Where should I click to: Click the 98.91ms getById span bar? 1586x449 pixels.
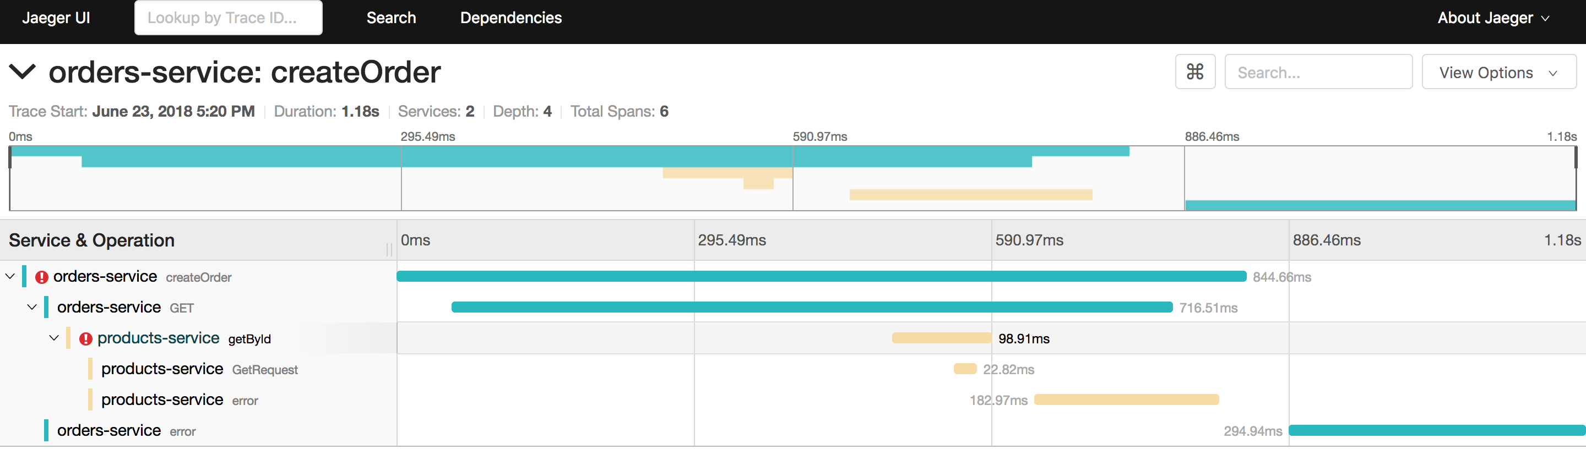click(941, 338)
